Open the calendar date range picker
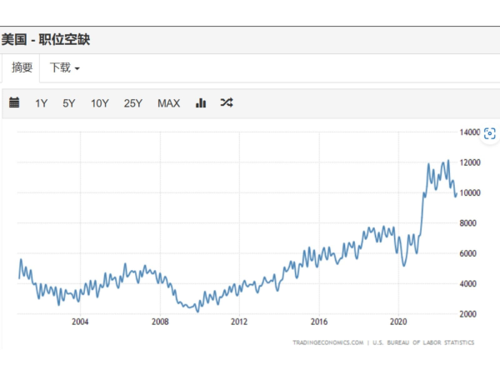Screen dimensions: 500x375 [x=14, y=102]
